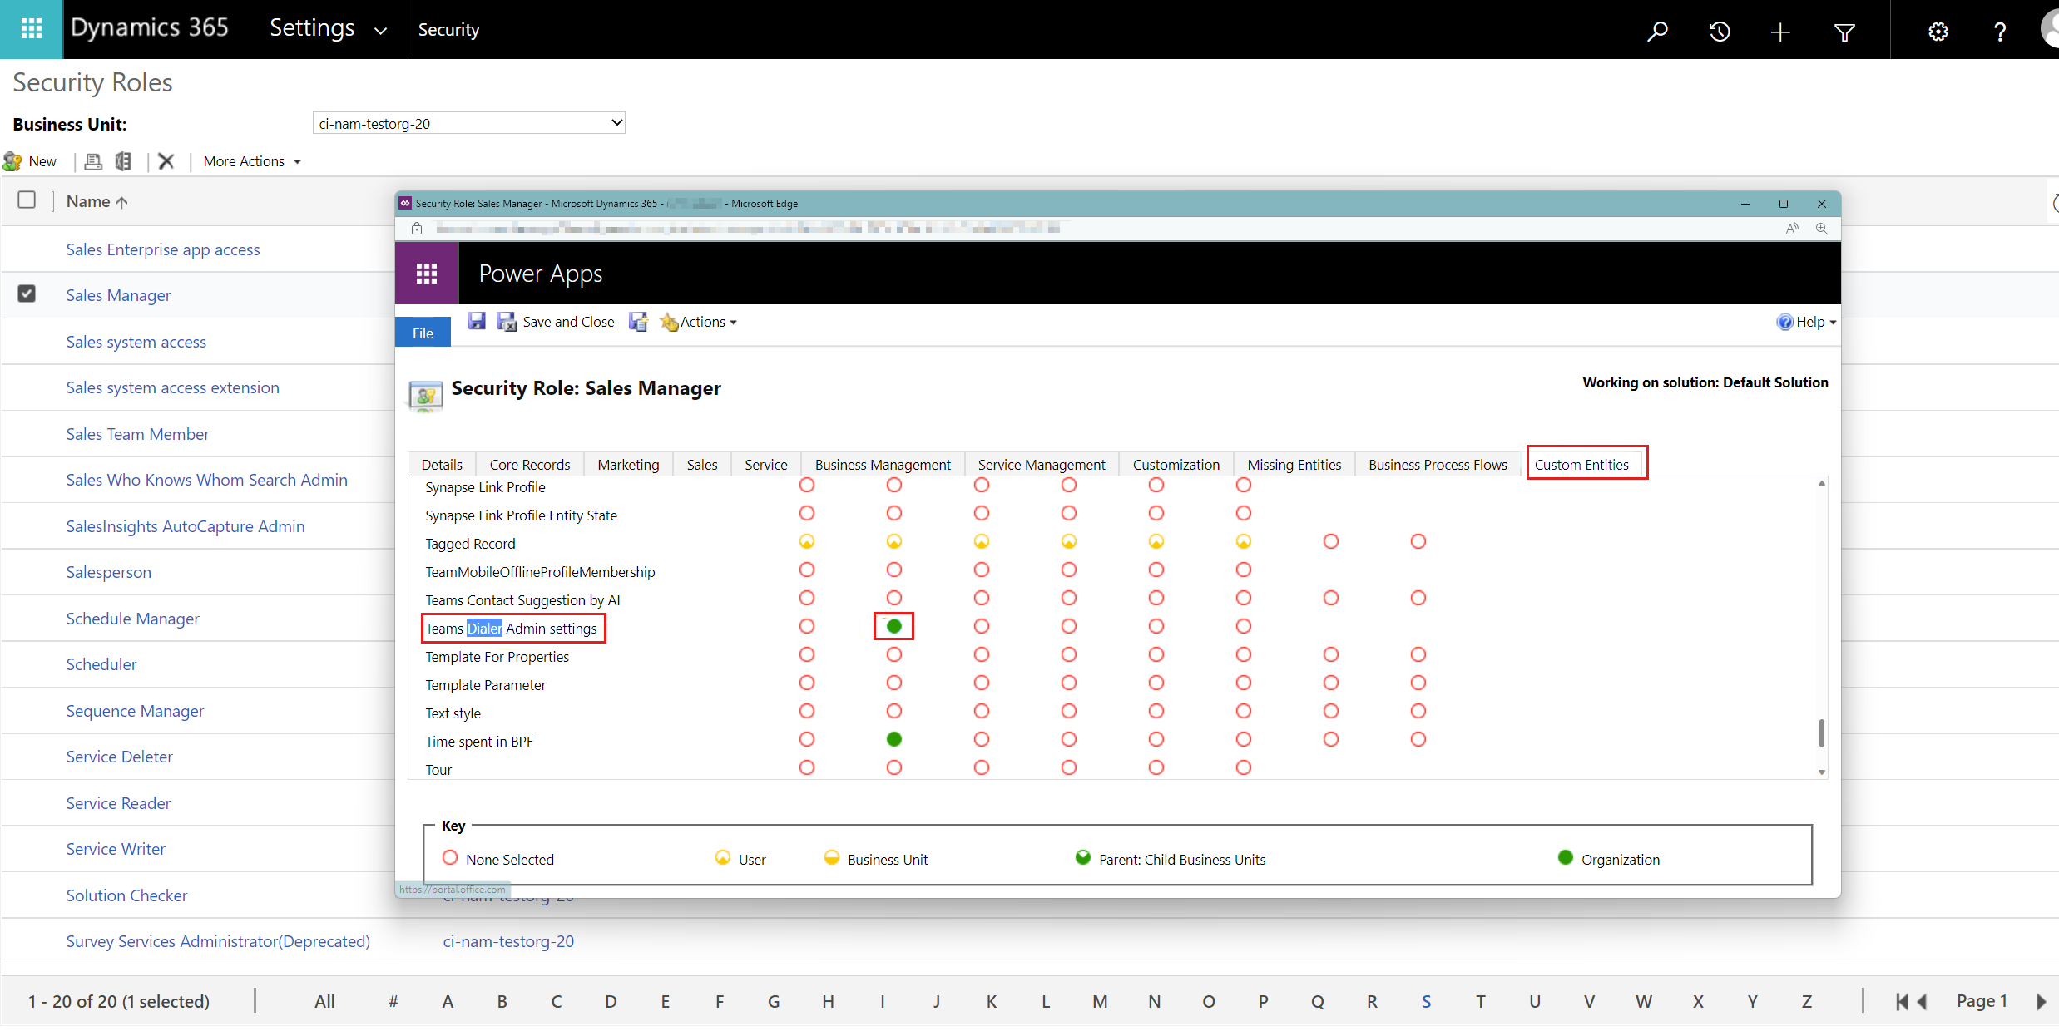The height and width of the screenshot is (1031, 2059).
Task: Switch to the Business Management tab
Action: pos(883,465)
